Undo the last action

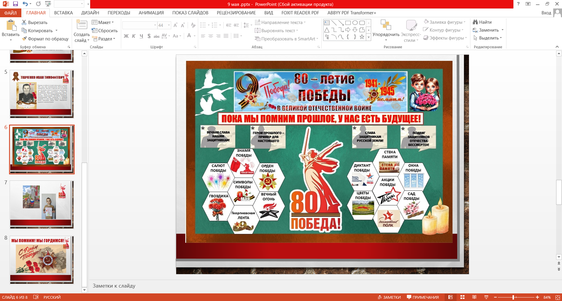pyautogui.click(x=25, y=4)
